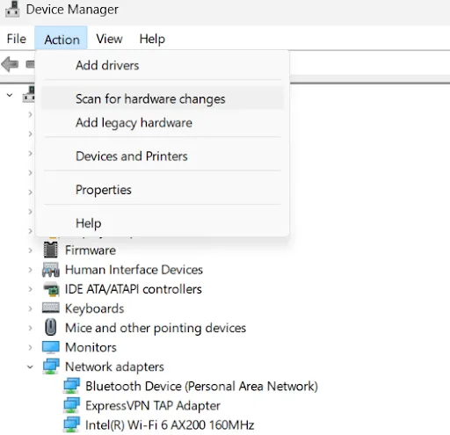Open the File menu
The image size is (450, 435).
[x=17, y=39]
